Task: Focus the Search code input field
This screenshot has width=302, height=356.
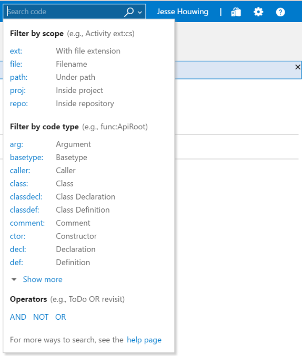Action: pyautogui.click(x=65, y=12)
